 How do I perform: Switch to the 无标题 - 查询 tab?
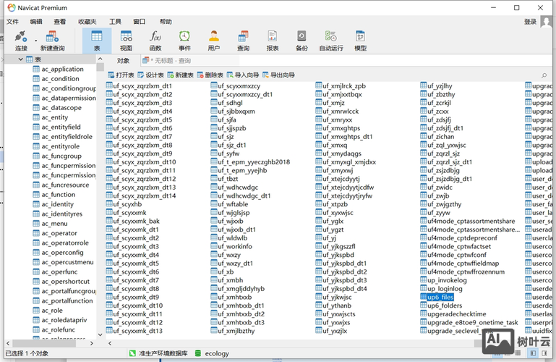(170, 61)
